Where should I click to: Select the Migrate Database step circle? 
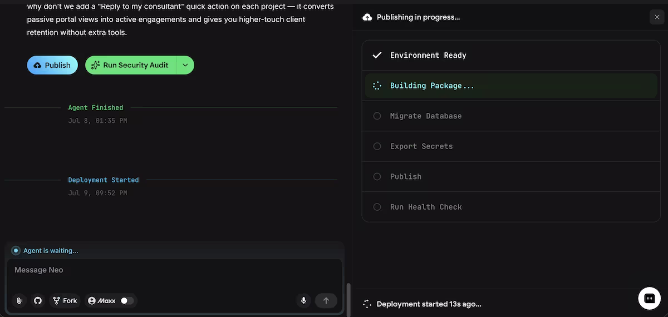click(377, 116)
